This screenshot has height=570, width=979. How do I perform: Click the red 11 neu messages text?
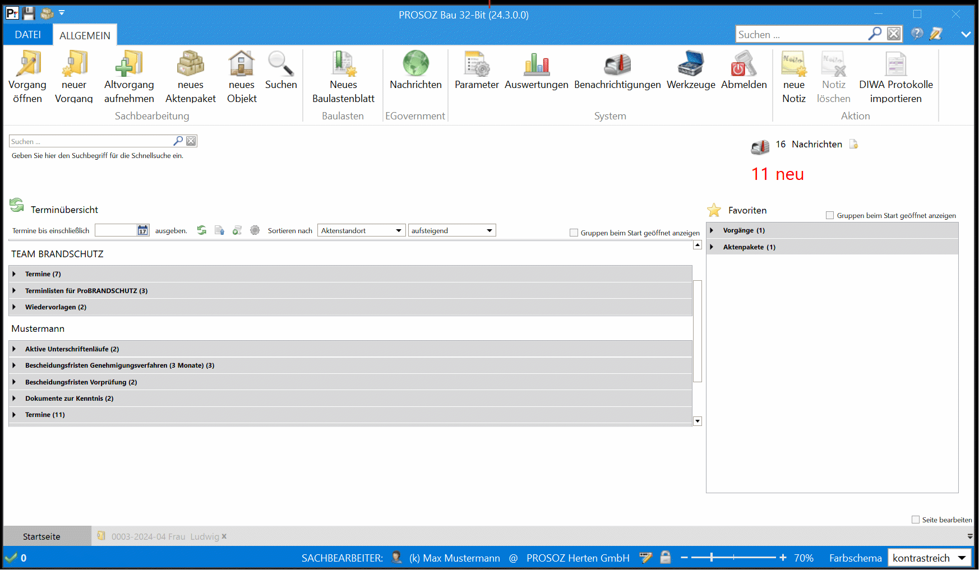click(x=777, y=174)
